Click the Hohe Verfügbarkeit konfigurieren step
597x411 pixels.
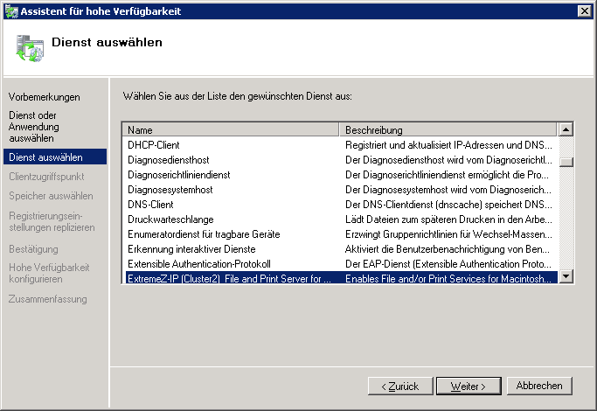pyautogui.click(x=49, y=273)
